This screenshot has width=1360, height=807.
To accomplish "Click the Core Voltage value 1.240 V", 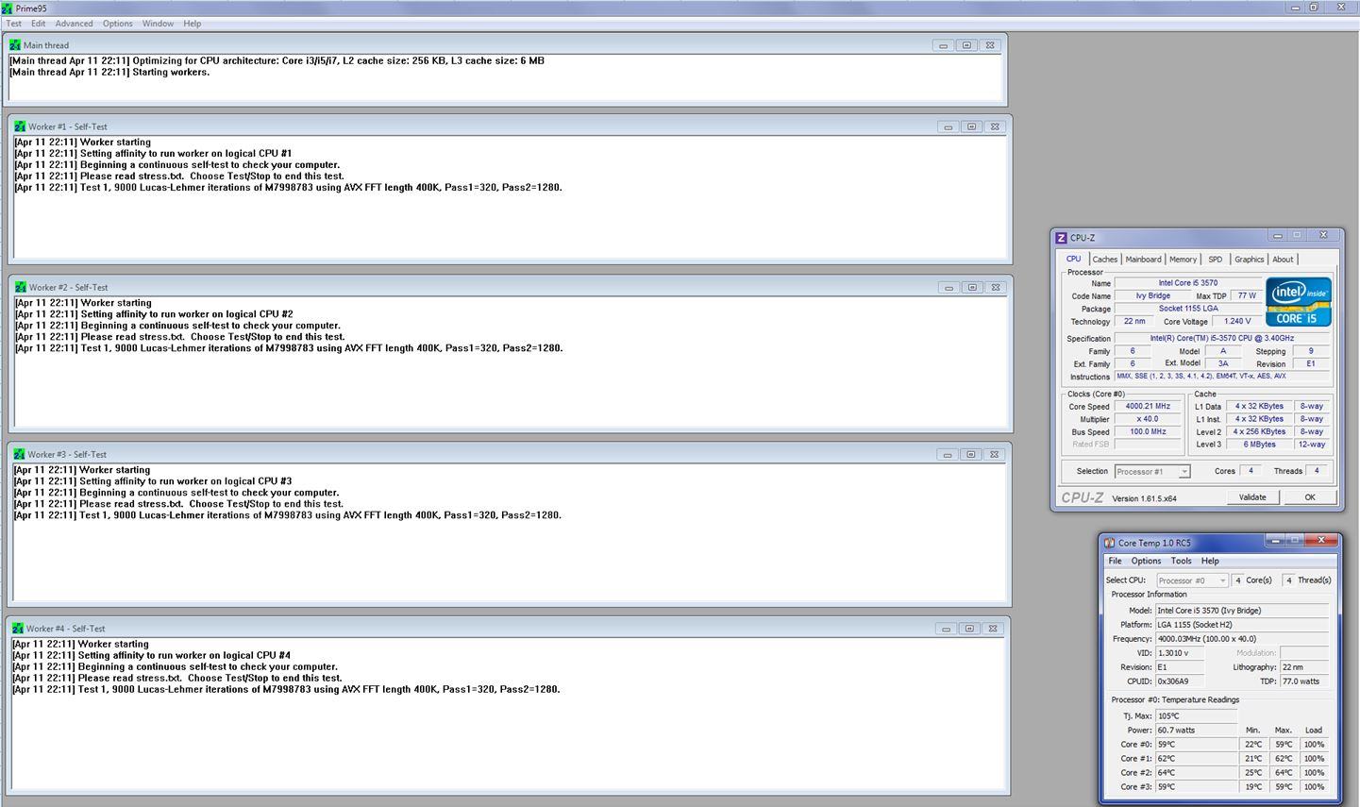I will (1236, 321).
